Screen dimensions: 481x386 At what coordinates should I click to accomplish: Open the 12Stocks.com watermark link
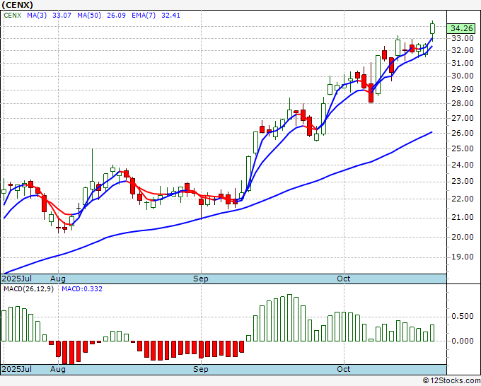[x=451, y=380]
